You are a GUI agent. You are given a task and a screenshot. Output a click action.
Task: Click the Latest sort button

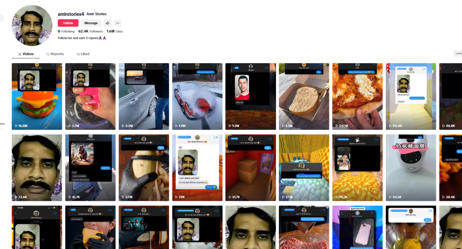[458, 53]
